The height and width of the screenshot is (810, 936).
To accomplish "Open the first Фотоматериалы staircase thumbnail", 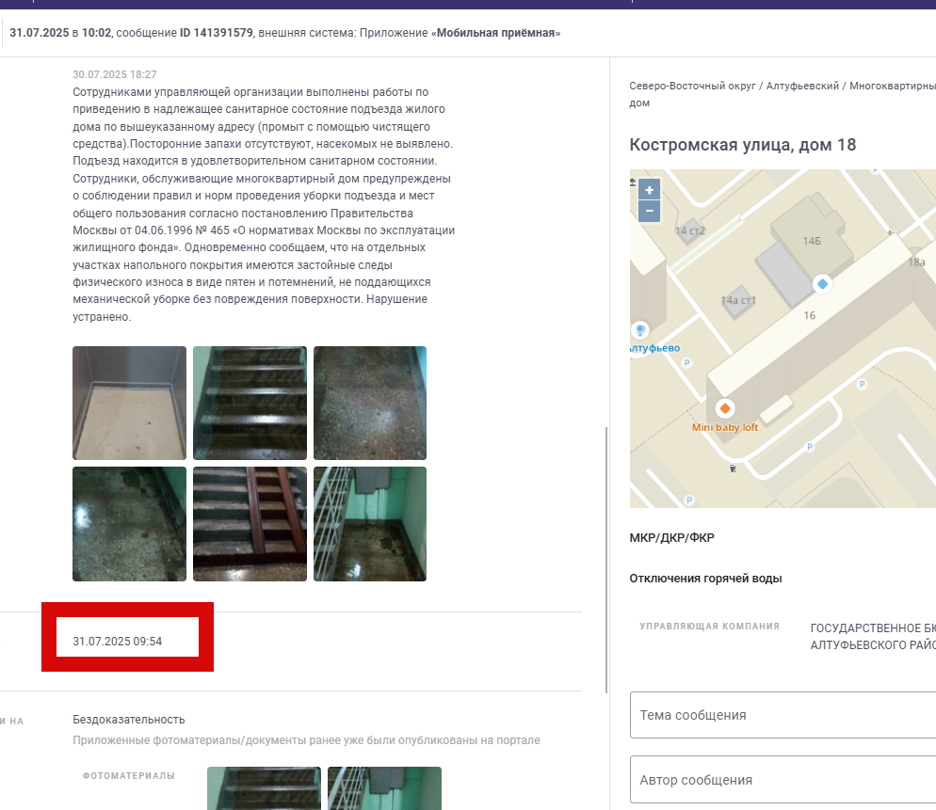I will (x=264, y=788).
